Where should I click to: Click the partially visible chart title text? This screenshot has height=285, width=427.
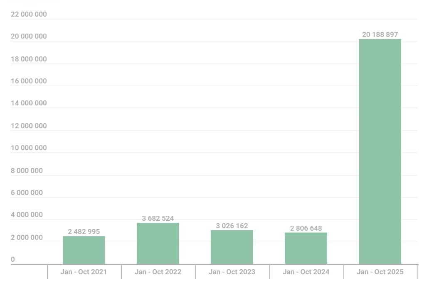[31, 2]
